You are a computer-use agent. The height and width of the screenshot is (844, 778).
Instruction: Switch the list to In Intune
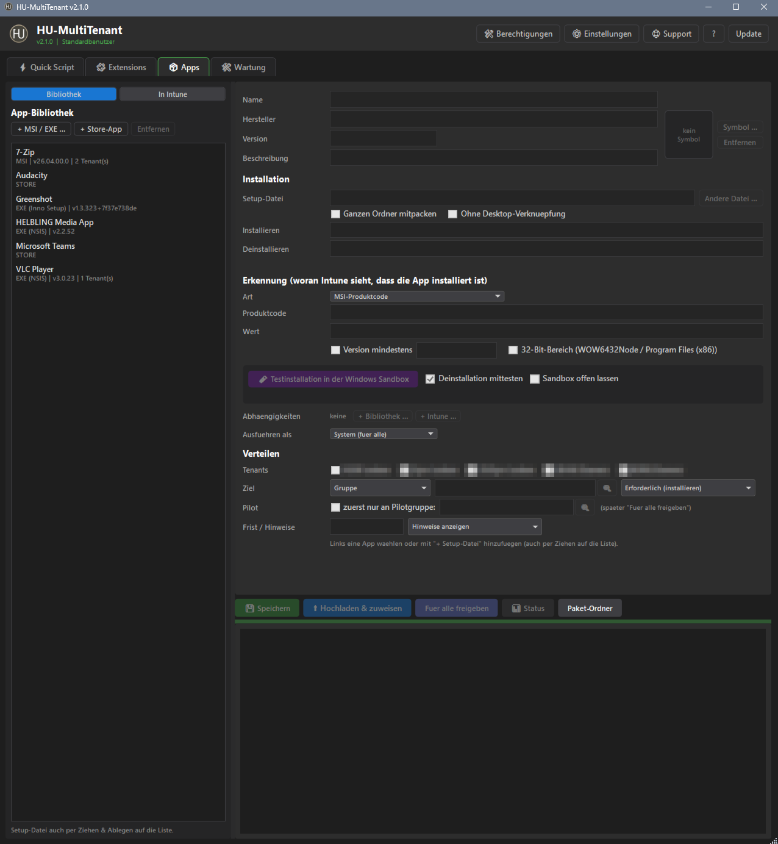[x=173, y=94]
